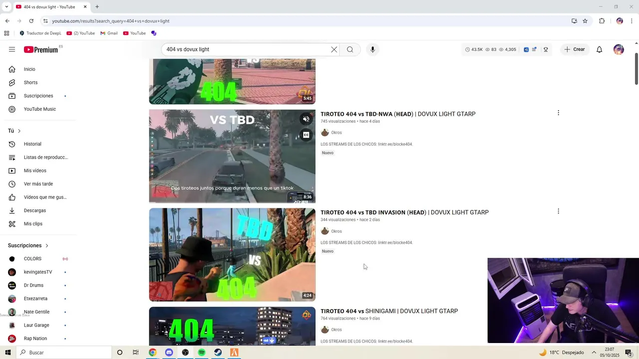Show hidden tray icons chevron
Viewport: 639px width, 359px height.
[594, 353]
